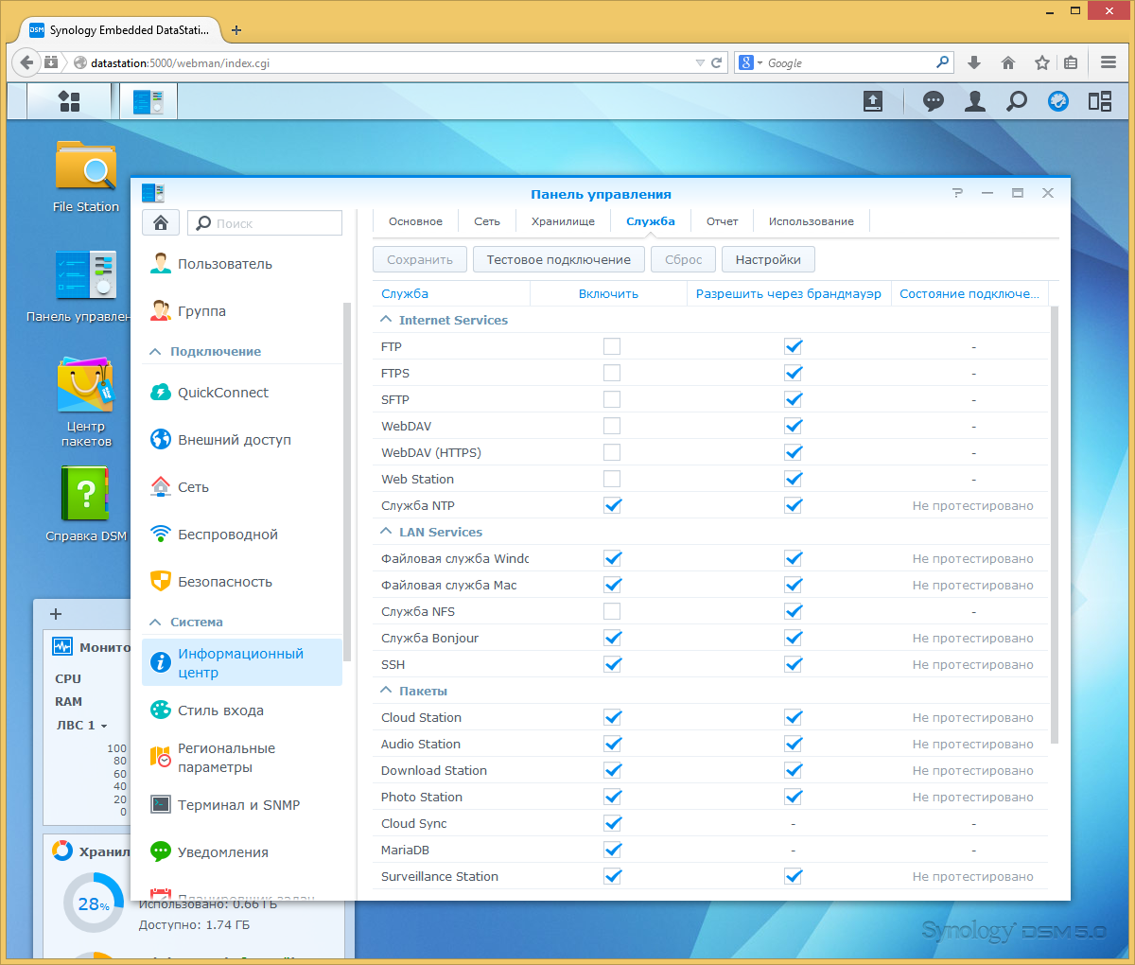Click the browser URL address field
The image size is (1135, 965).
click(390, 63)
